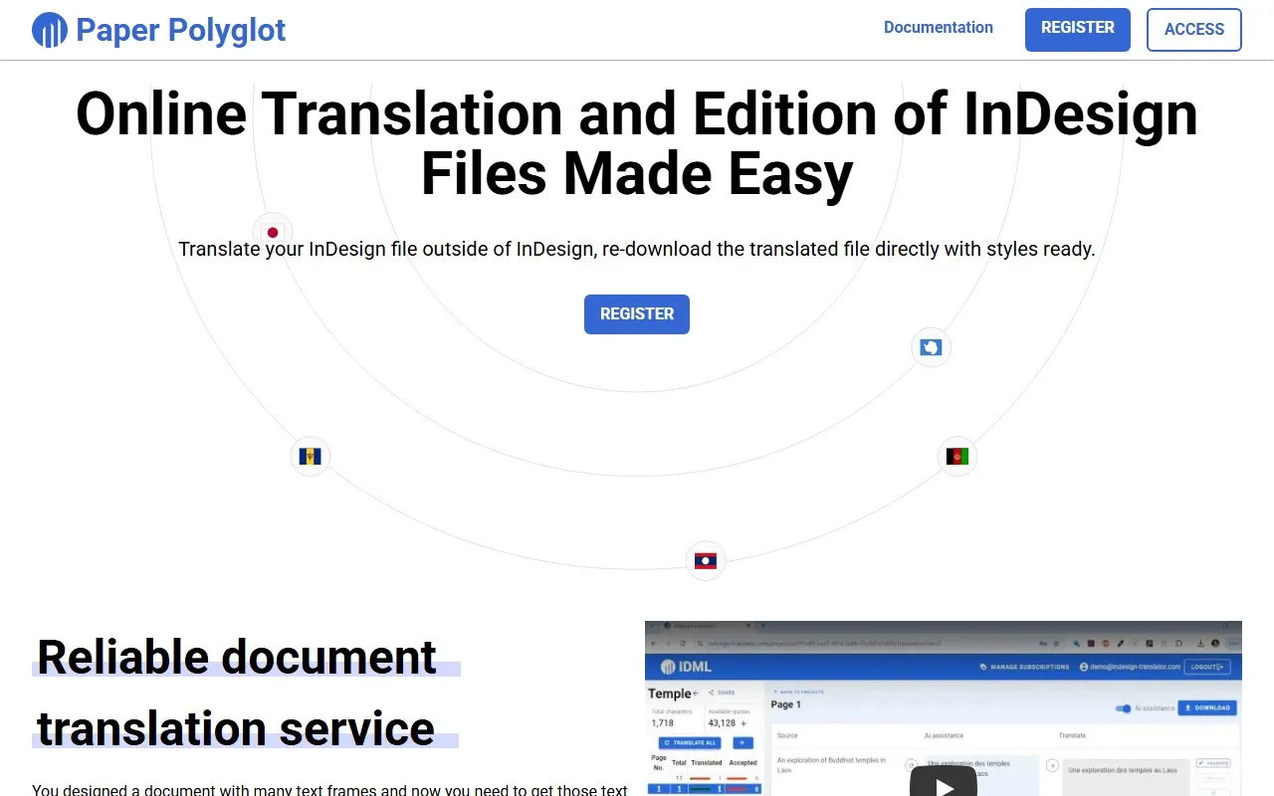Viewport: 1274px width, 796px height.
Task: Open the Documentation page
Action: (x=939, y=27)
